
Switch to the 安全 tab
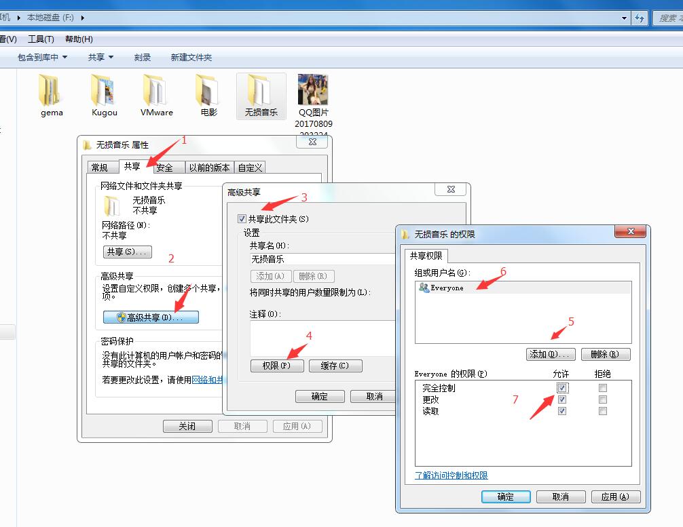(x=166, y=167)
